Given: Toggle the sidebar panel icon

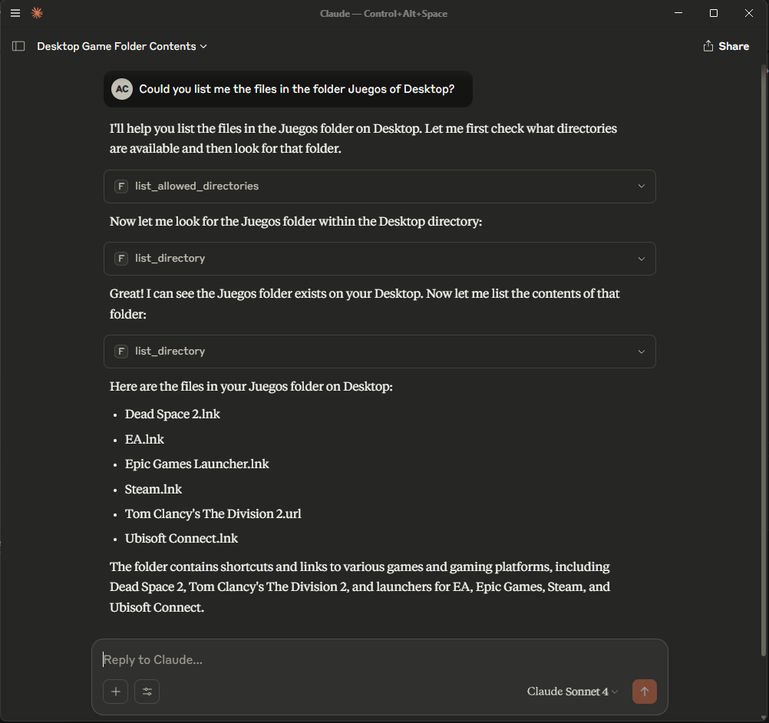Looking at the screenshot, I should click(x=18, y=46).
